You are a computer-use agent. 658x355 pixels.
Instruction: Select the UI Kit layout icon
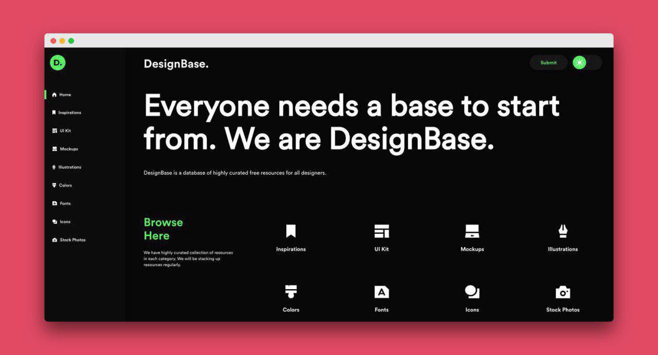[x=381, y=231]
